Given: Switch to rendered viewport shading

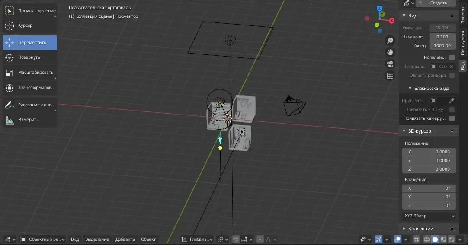Looking at the screenshot, I should [x=452, y=239].
